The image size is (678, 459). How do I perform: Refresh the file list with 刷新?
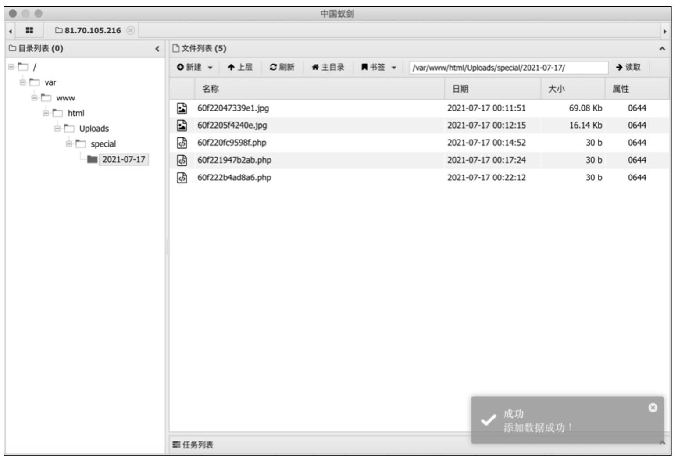point(282,67)
